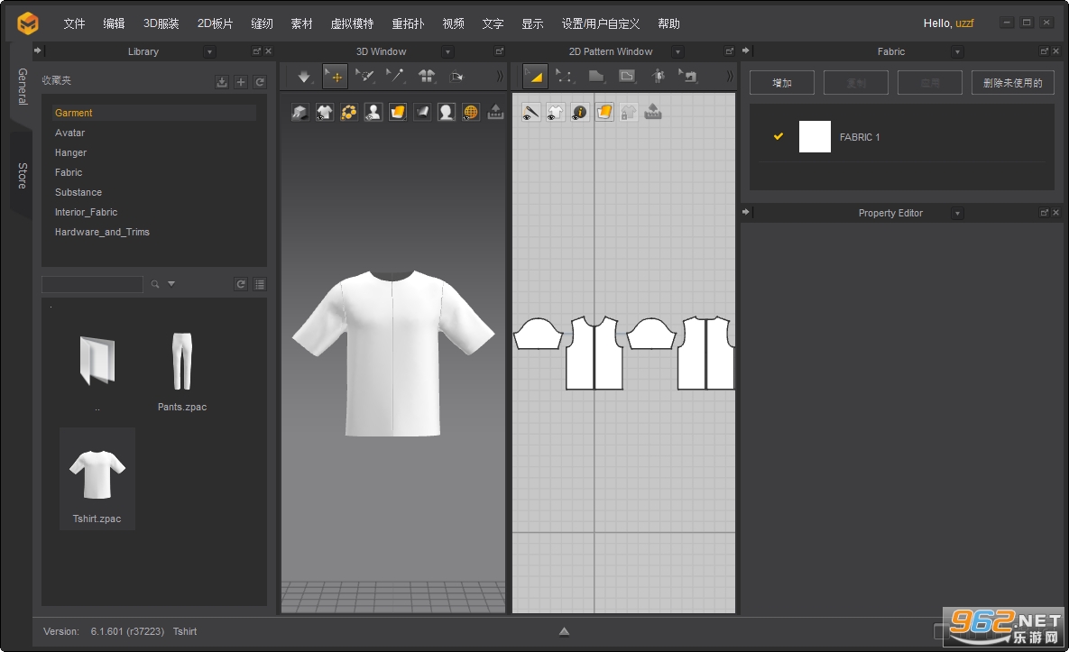The width and height of the screenshot is (1069, 652).
Task: Select the Select/Move tool in 3D toolbar
Action: point(335,77)
